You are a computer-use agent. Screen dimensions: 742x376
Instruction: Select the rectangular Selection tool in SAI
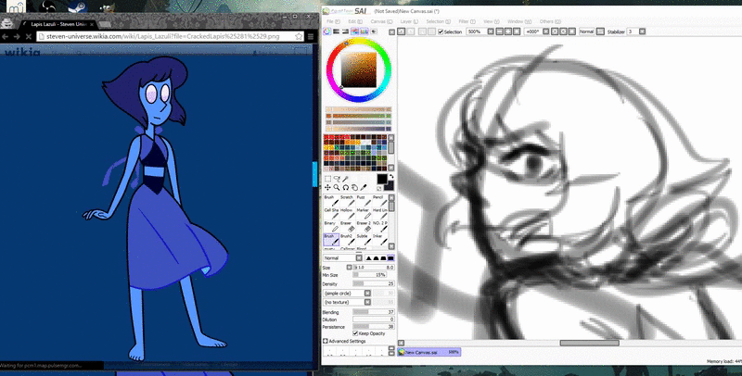(327, 179)
